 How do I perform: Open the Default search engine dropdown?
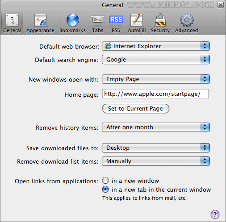[156, 60]
